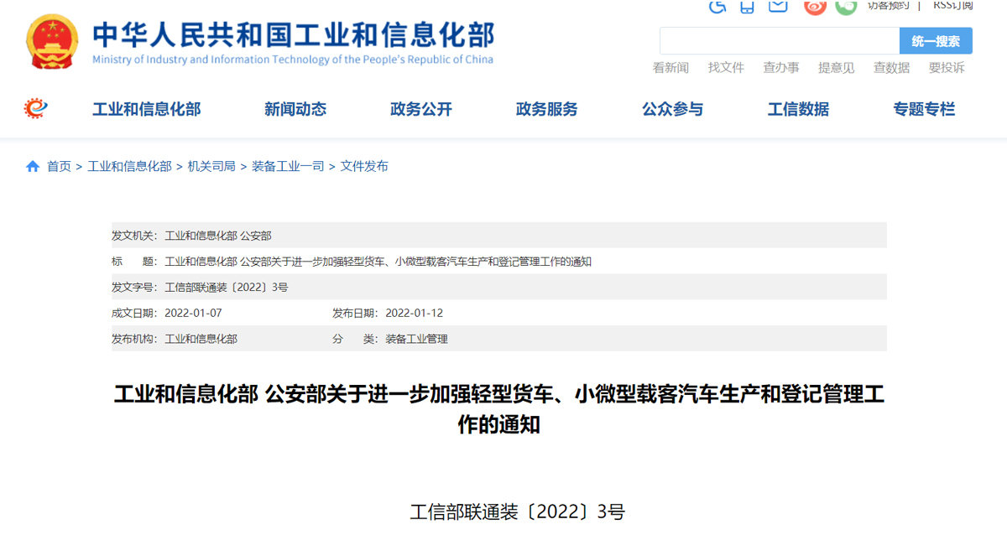
Task: Click 机关司局 in the breadcrumb
Action: (211, 166)
